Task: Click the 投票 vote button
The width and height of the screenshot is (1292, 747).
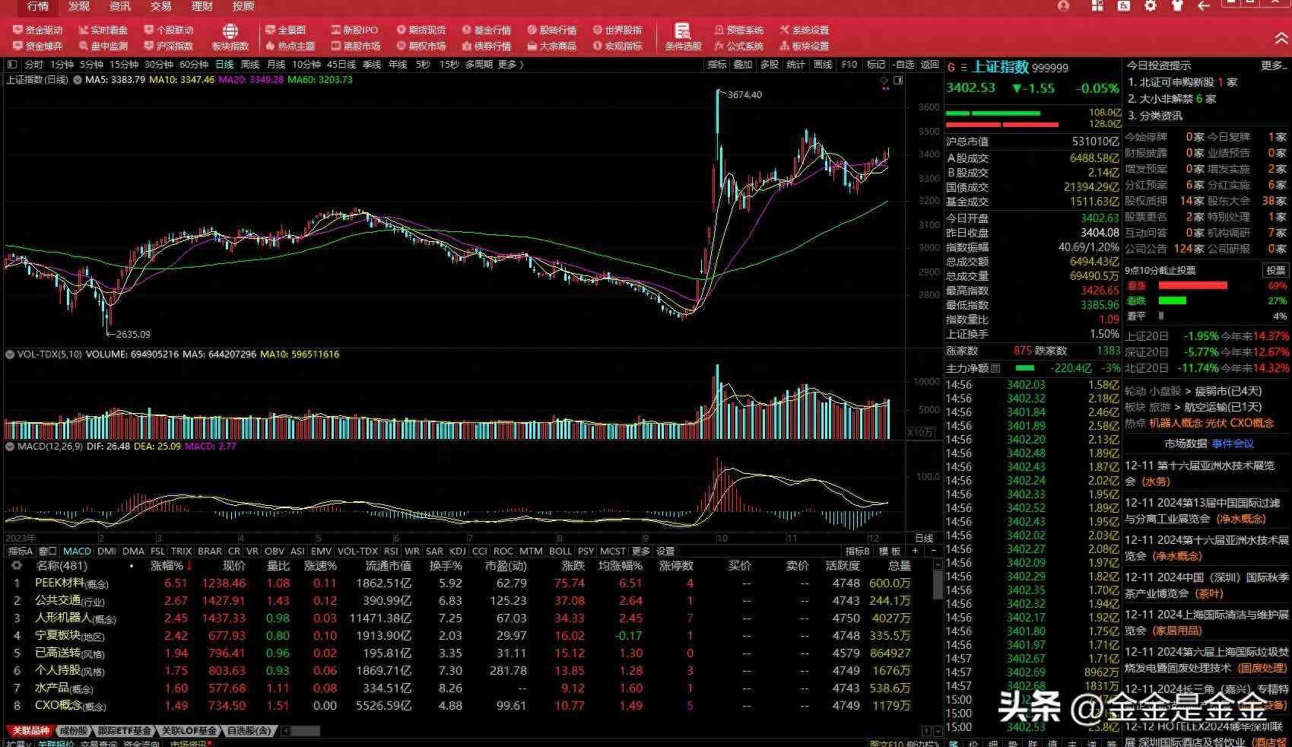Action: (x=1275, y=271)
